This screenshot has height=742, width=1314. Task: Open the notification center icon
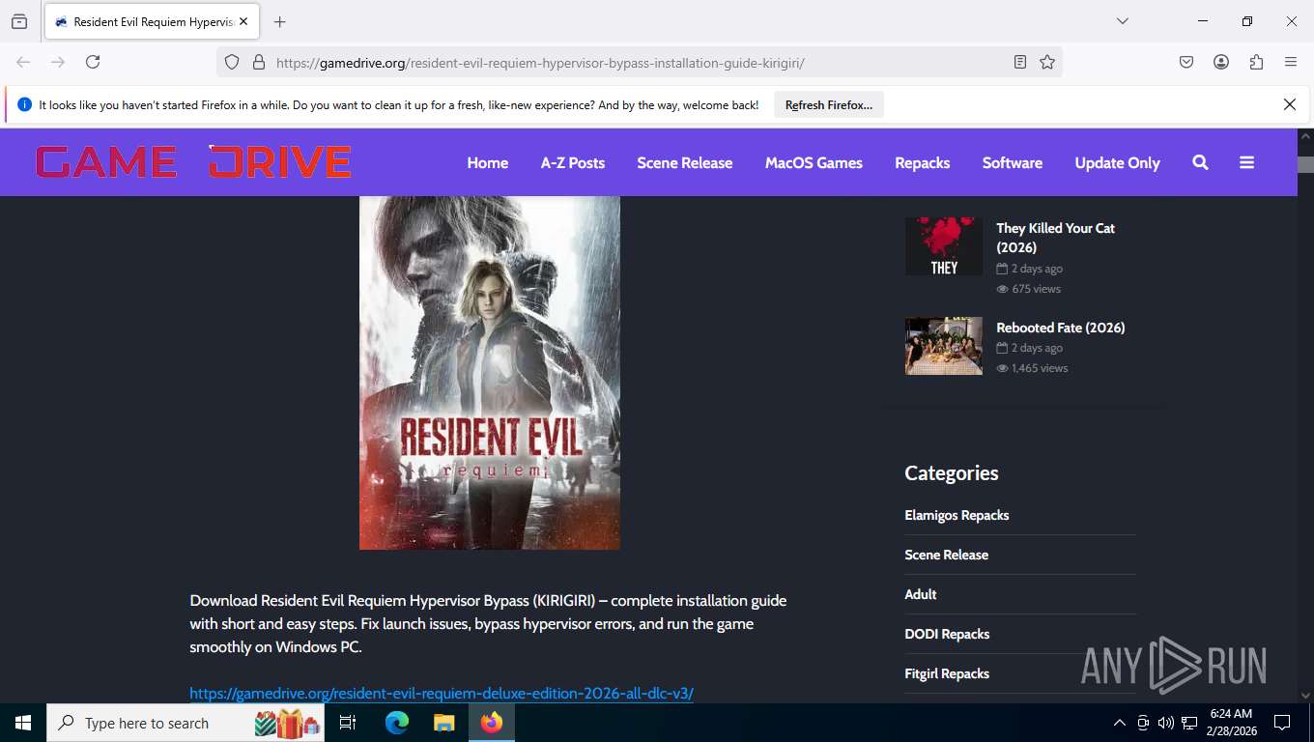(1282, 723)
